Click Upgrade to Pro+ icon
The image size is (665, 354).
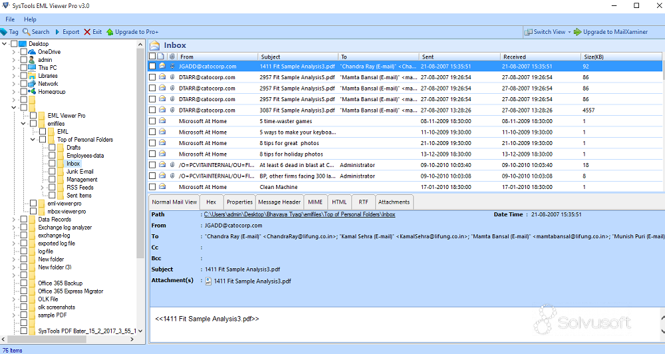point(110,32)
